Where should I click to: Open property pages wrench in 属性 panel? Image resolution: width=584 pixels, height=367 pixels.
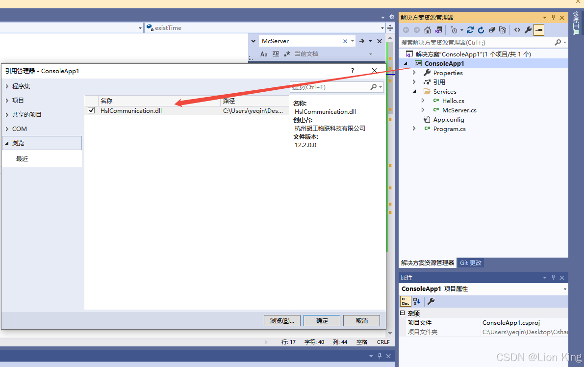coord(431,301)
